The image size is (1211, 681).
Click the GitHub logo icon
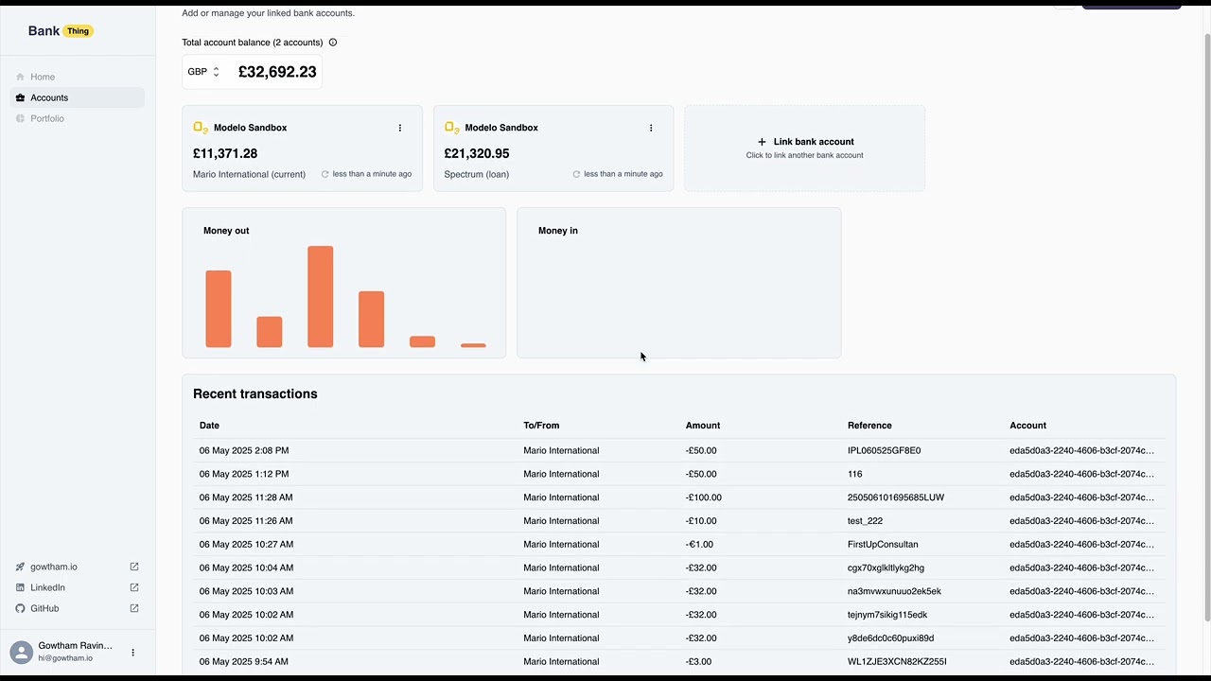(20, 608)
